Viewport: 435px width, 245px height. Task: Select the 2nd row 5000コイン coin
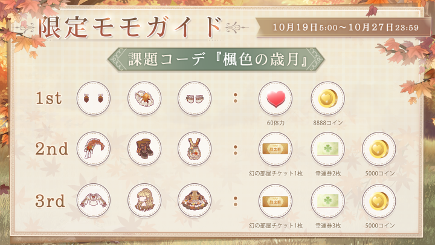point(379,149)
